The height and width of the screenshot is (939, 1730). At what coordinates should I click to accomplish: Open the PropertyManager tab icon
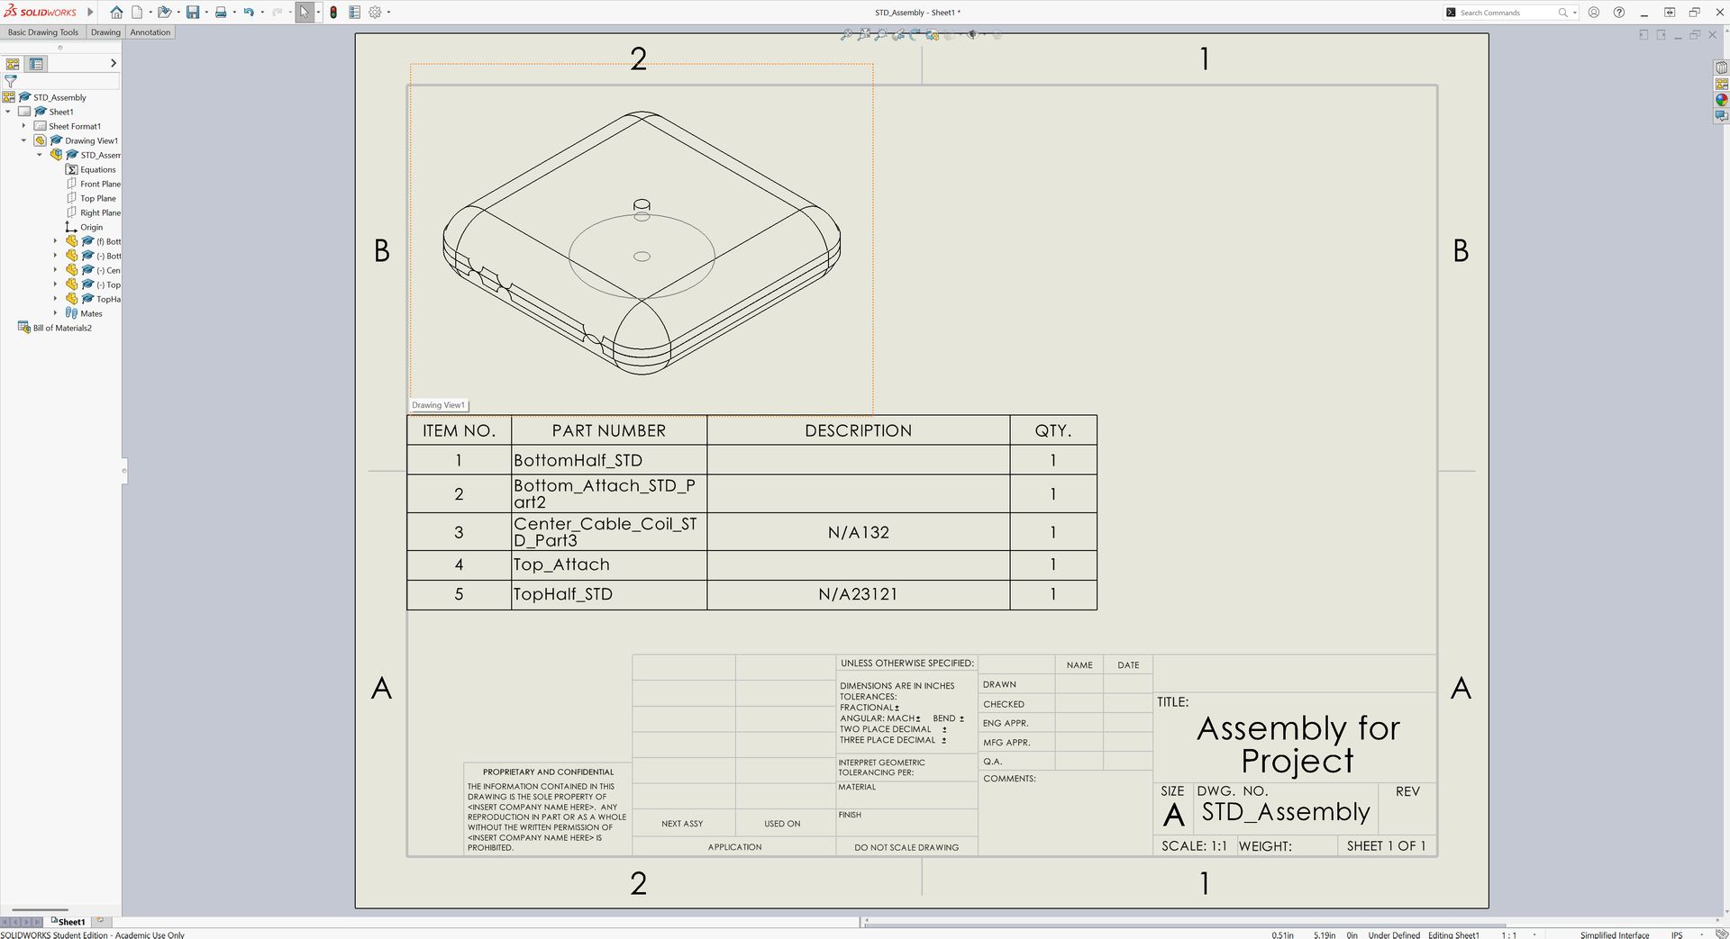coord(36,64)
